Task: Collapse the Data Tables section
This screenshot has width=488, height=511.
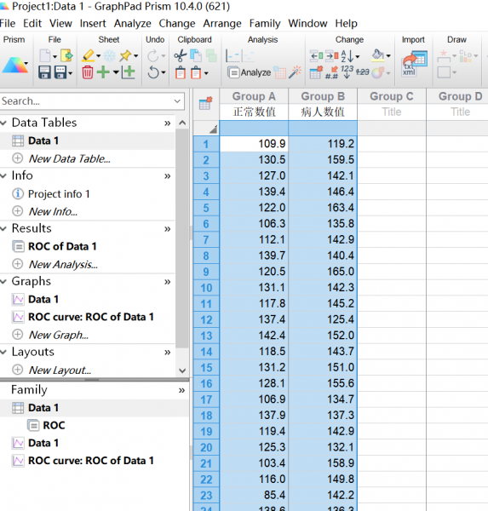Action: tap(4, 123)
